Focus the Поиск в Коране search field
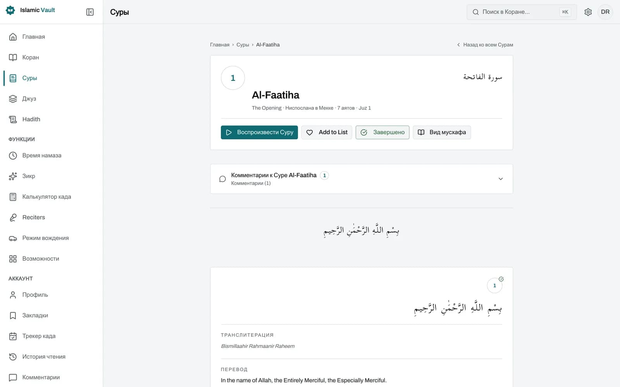Screen dimensions: 620x387 522,12
